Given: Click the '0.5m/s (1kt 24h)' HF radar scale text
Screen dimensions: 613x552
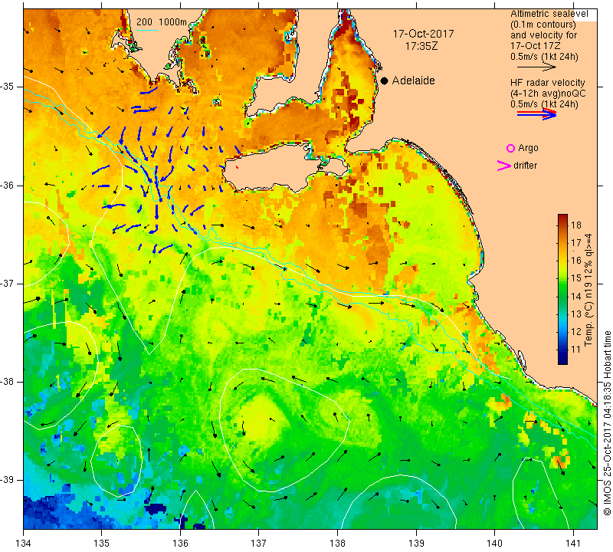Looking at the screenshot, I should coord(544,104).
